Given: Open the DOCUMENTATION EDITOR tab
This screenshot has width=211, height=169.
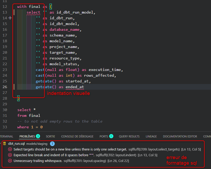Looking at the screenshot, I should pos(180,136).
